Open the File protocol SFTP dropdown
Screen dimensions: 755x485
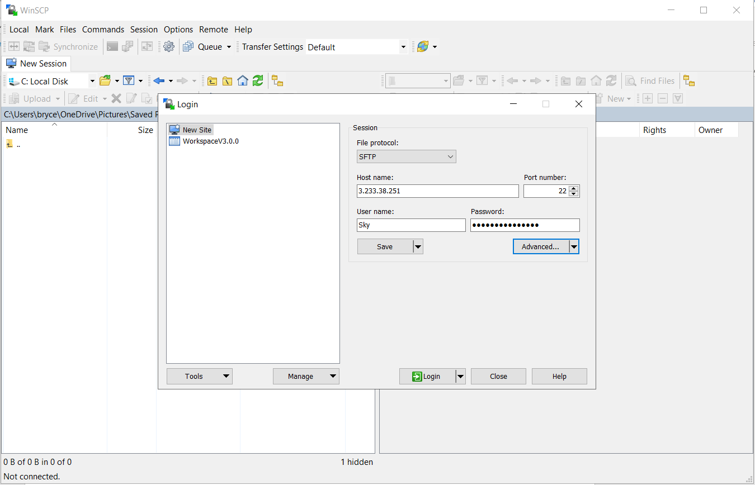coord(407,157)
